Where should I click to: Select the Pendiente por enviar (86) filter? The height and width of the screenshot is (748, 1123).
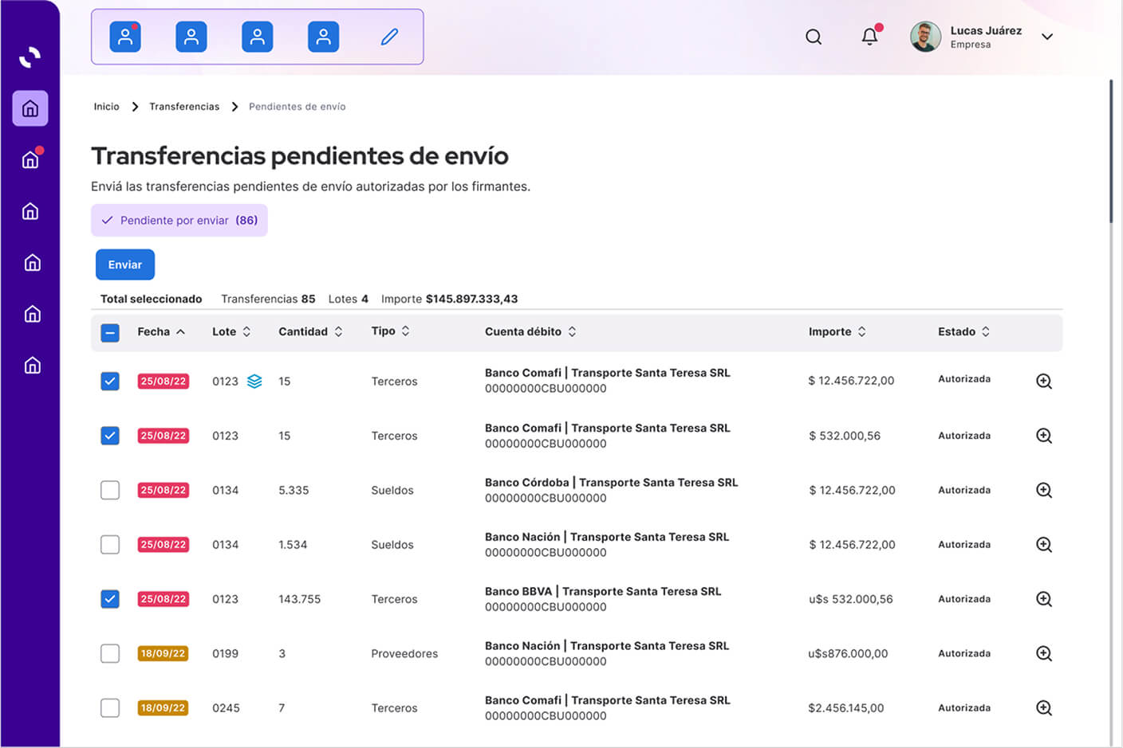click(x=179, y=221)
